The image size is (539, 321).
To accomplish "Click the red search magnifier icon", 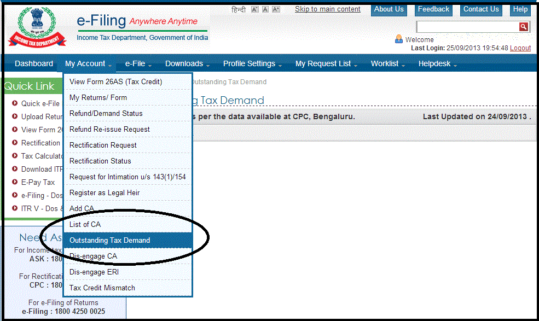I will click(x=523, y=27).
